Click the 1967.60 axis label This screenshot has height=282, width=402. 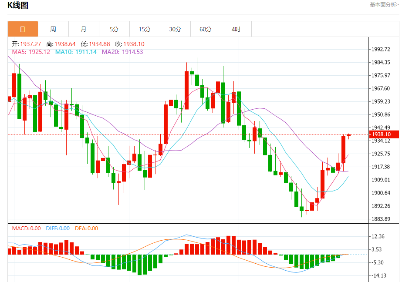tap(381, 88)
